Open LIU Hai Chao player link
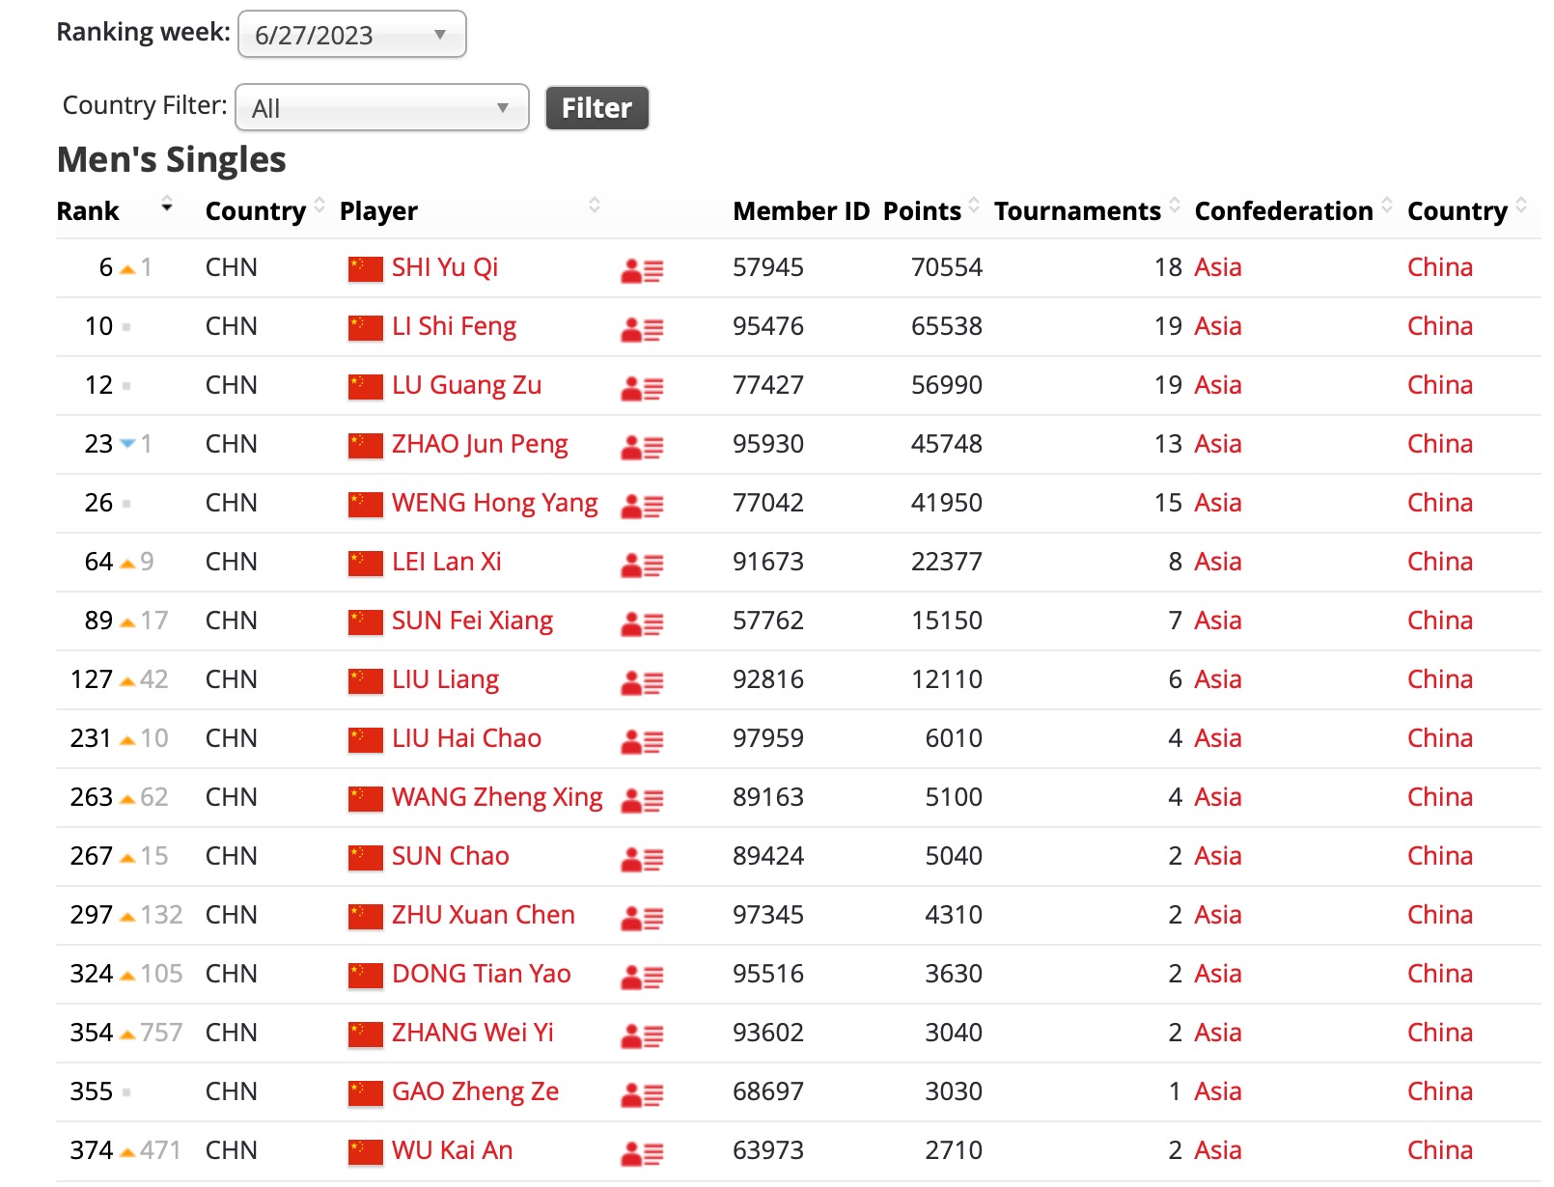This screenshot has width=1554, height=1187. [466, 738]
